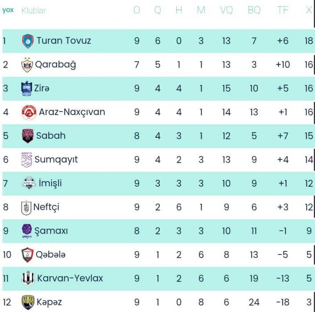Viewport: 315px width, 312px height.
Task: Sort by the TF column header
Action: pos(282,10)
